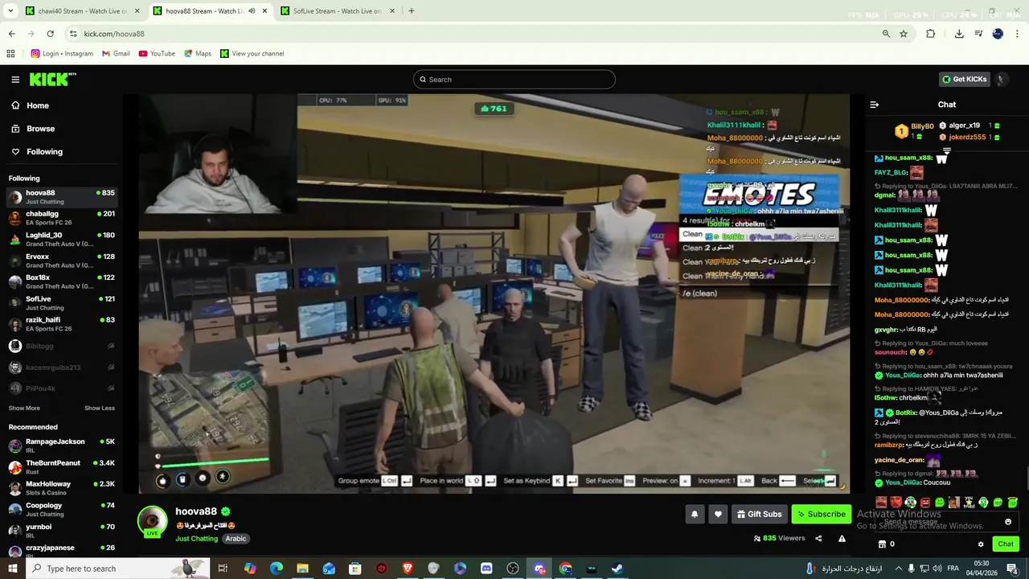
Task: Open the chat emoji picker
Action: coord(1008,522)
